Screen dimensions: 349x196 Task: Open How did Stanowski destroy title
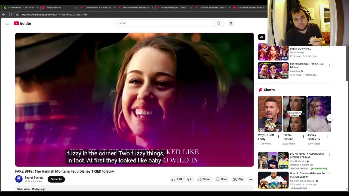(x=308, y=175)
